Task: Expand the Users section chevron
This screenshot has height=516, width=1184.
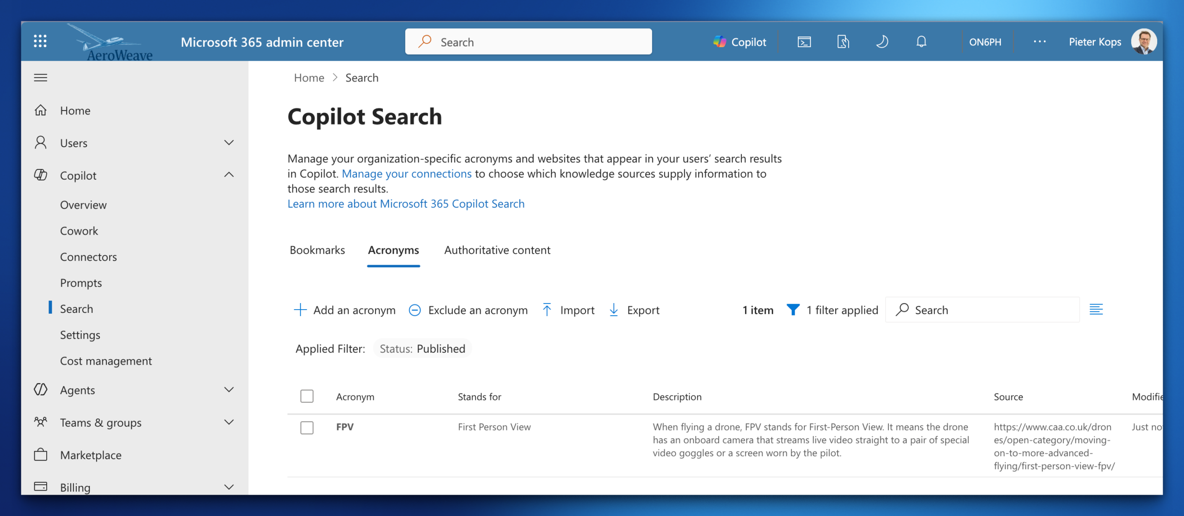Action: pyautogui.click(x=229, y=143)
